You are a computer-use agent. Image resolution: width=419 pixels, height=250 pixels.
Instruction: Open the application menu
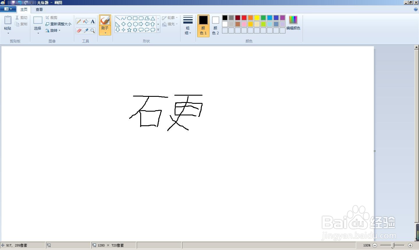tap(8, 9)
